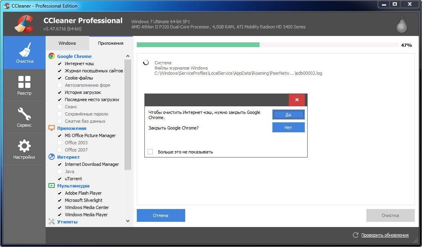Click the application list scrollbar thumb
Screen dimensions: 422x247
128,114
